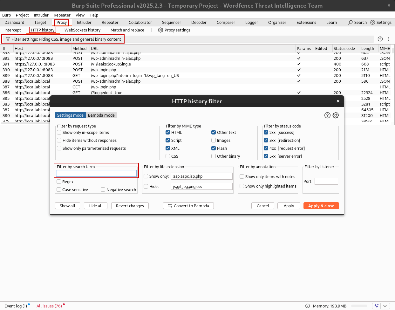Sort the table by Status code column header

[x=344, y=48]
